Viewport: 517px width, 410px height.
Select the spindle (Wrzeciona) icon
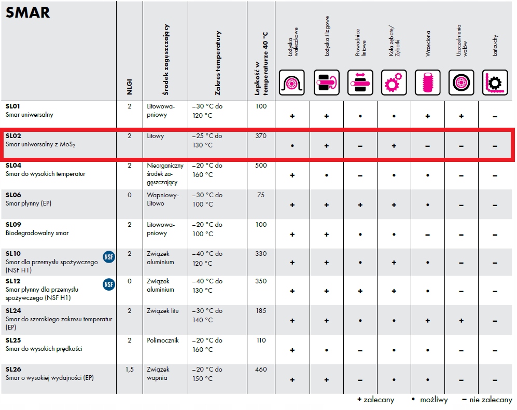click(x=428, y=83)
